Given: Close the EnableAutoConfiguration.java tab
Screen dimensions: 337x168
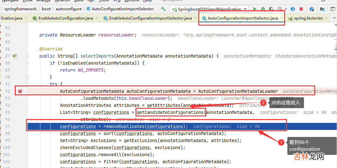Looking at the screenshot, I should tap(97, 18).
